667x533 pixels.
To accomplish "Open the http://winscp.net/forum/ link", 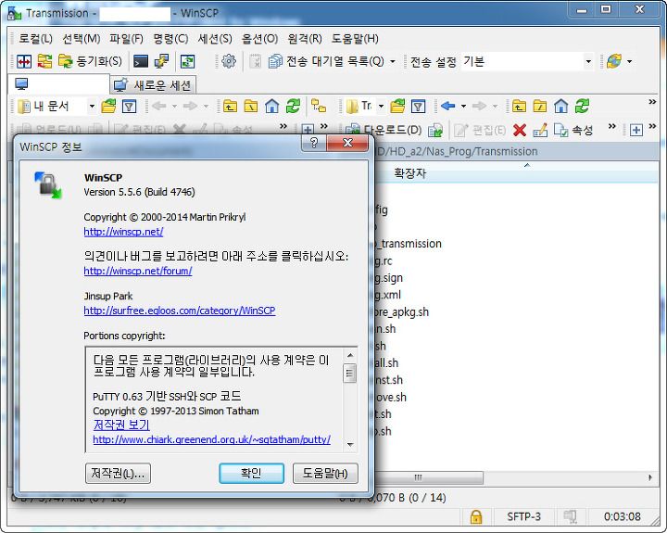I will 138,271.
